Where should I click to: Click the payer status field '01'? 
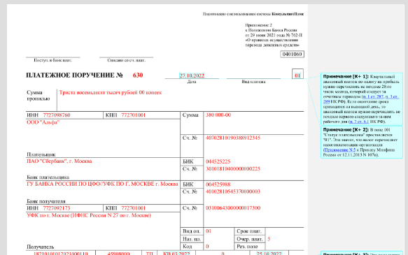(x=297, y=75)
